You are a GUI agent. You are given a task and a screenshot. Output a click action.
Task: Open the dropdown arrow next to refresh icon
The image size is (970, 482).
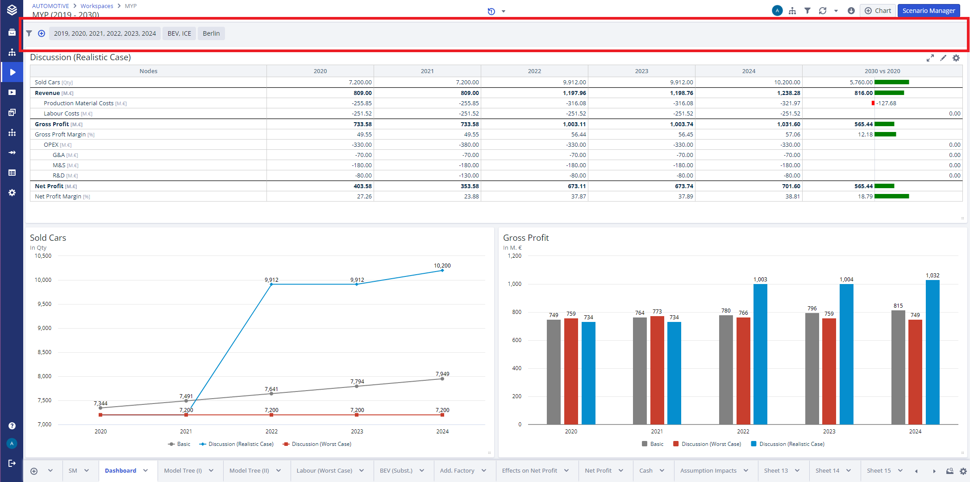tap(836, 11)
